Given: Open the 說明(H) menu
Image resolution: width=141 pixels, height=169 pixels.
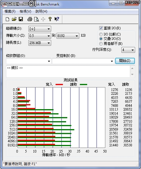Looking at the screenshot, I should coord(41,11).
